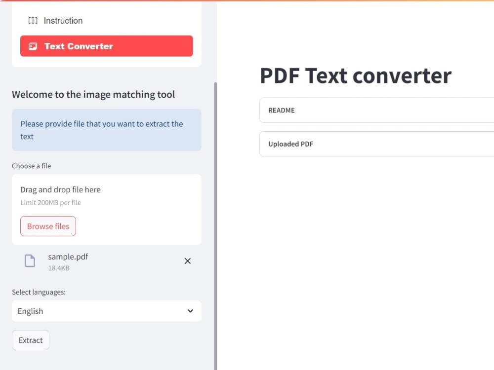Click the PDF Text converter heading

tap(355, 75)
